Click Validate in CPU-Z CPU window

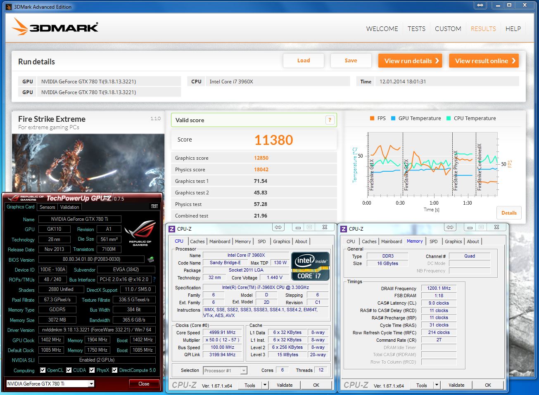pyautogui.click(x=285, y=385)
